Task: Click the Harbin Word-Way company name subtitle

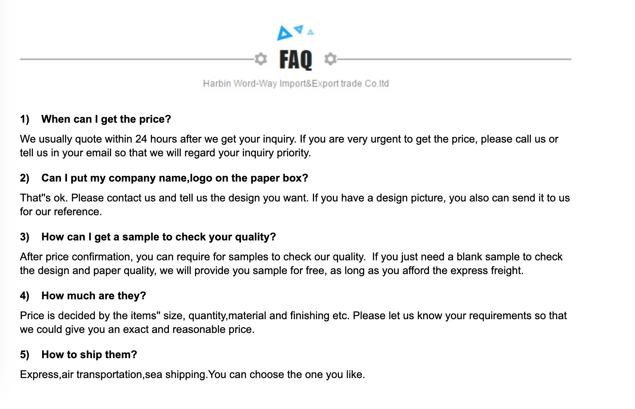Action: coord(296,84)
